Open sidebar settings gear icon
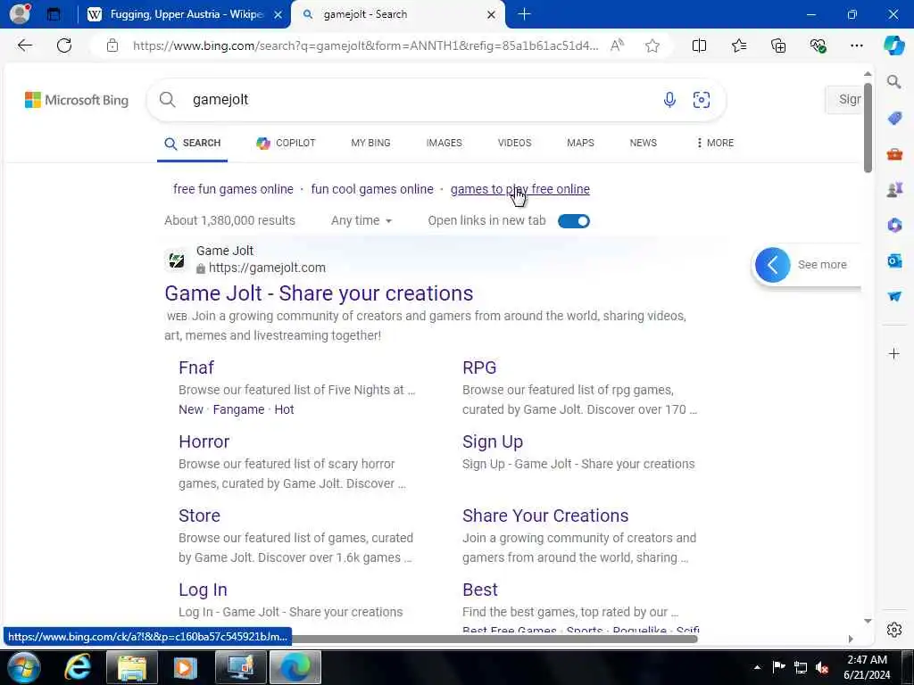This screenshot has width=914, height=685. click(x=894, y=630)
